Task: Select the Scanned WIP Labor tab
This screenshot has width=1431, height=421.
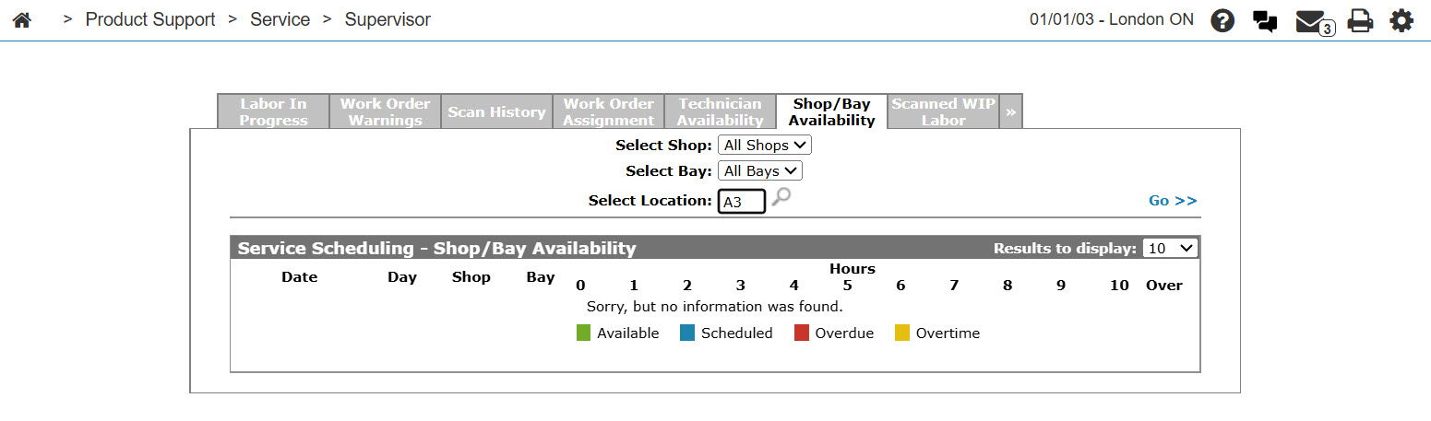Action: (x=943, y=111)
